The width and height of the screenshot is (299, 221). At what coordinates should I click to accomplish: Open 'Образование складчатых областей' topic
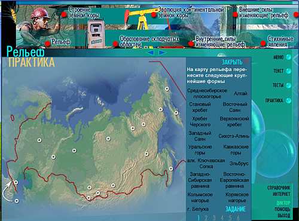coord(149,42)
